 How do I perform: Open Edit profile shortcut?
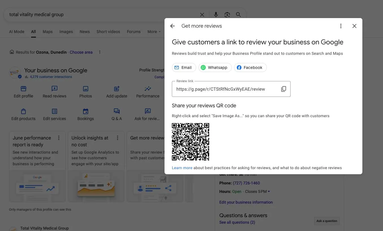pyautogui.click(x=23, y=92)
